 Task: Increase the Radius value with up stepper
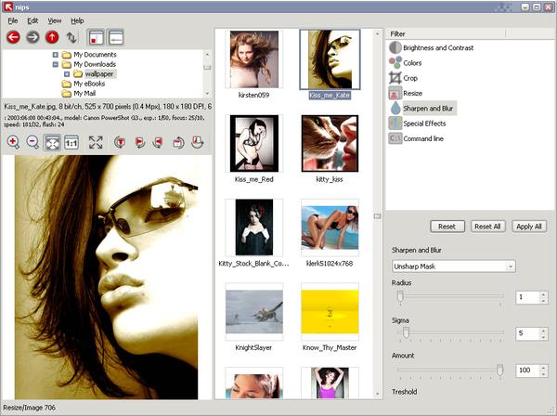point(543,294)
